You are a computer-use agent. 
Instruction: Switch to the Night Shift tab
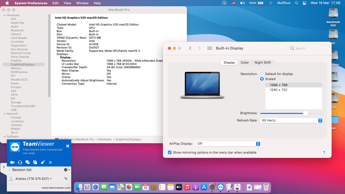click(x=263, y=62)
